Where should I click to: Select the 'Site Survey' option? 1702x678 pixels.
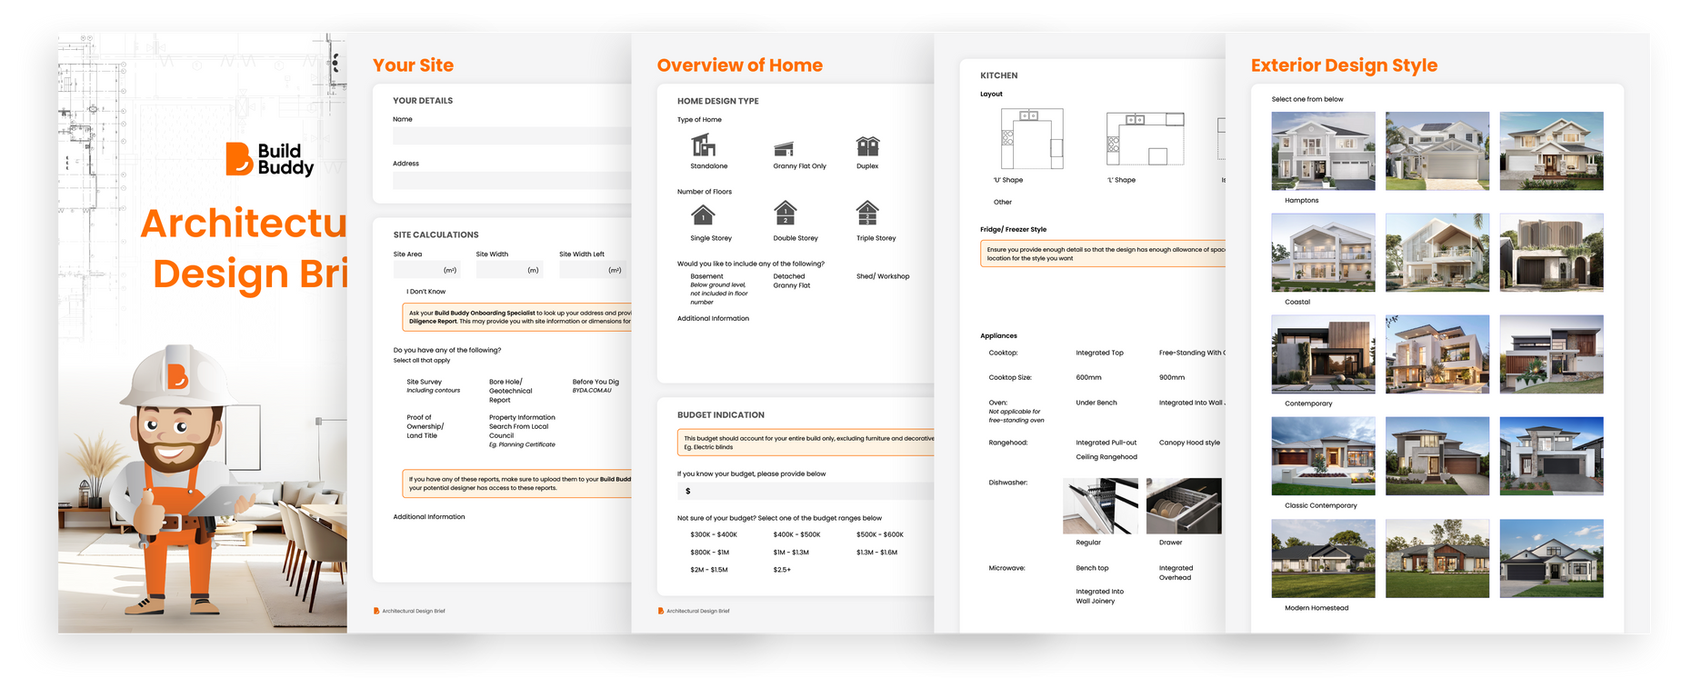point(425,382)
